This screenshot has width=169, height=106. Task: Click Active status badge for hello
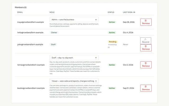pos(112,32)
